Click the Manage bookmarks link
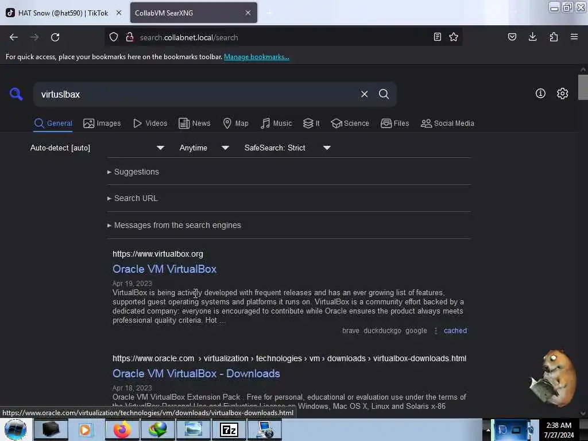 [257, 57]
